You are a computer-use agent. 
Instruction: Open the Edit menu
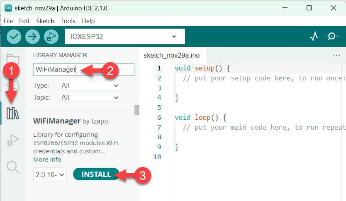[x=24, y=21]
